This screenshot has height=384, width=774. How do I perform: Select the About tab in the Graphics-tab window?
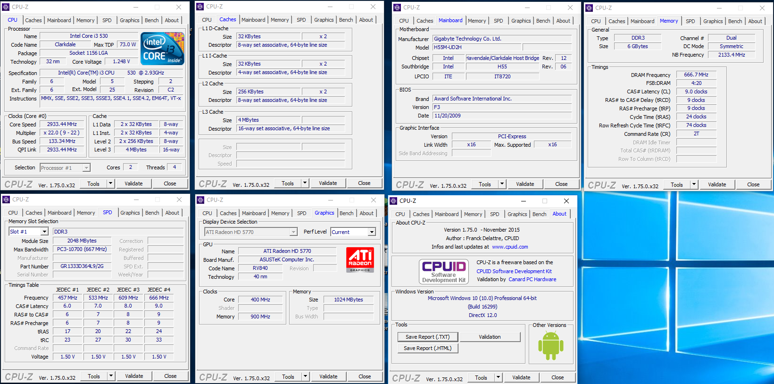tap(366, 213)
